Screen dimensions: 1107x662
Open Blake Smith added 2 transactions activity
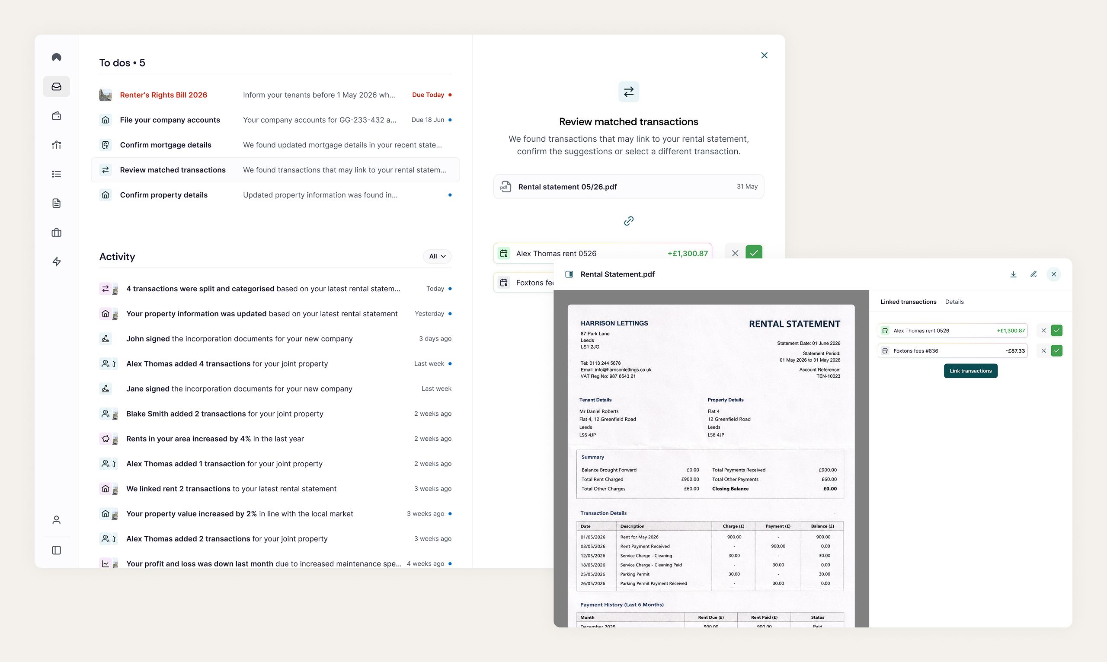[x=275, y=414]
